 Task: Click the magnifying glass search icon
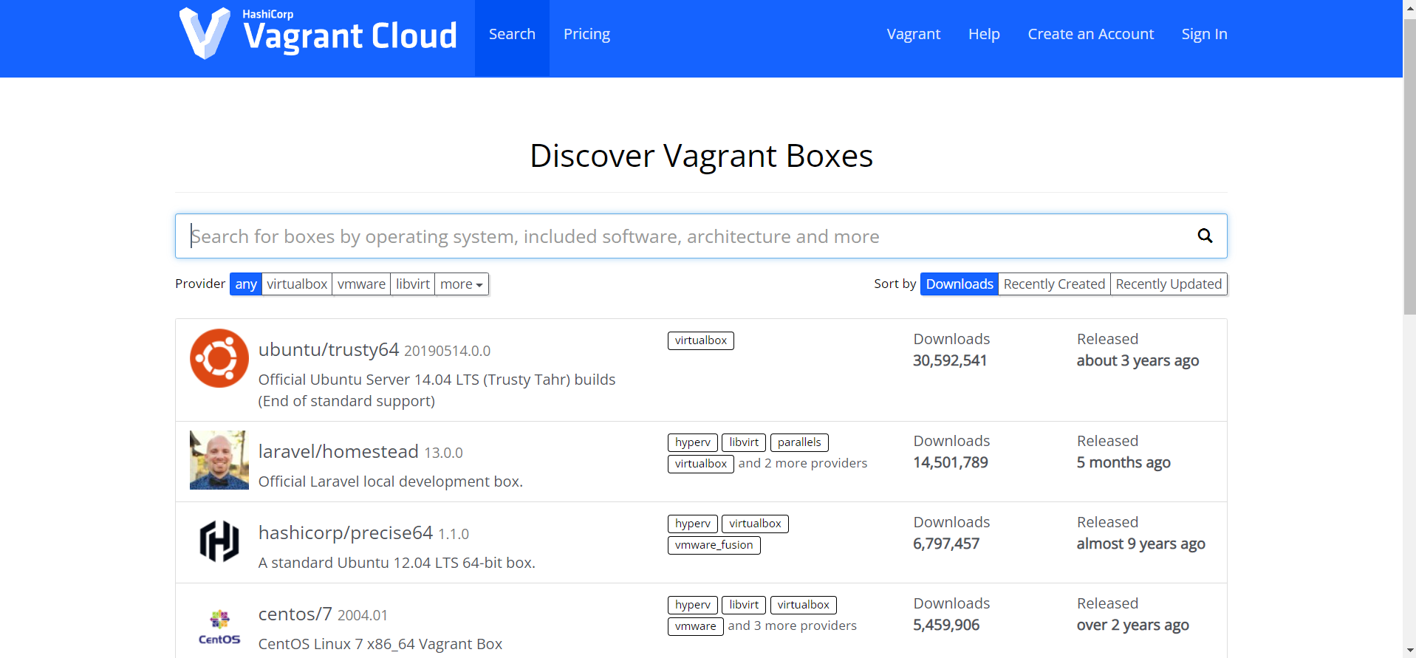1205,236
